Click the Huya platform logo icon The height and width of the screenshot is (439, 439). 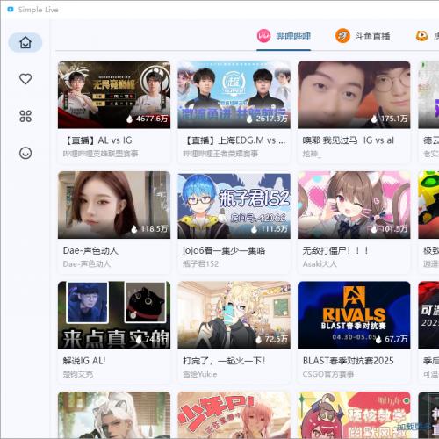(x=421, y=36)
